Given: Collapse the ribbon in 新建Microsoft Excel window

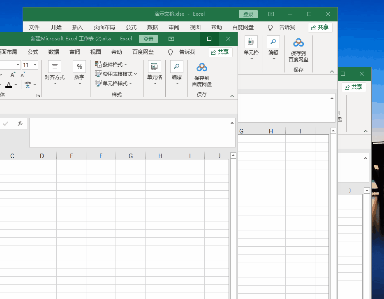Looking at the screenshot, I should click(232, 96).
